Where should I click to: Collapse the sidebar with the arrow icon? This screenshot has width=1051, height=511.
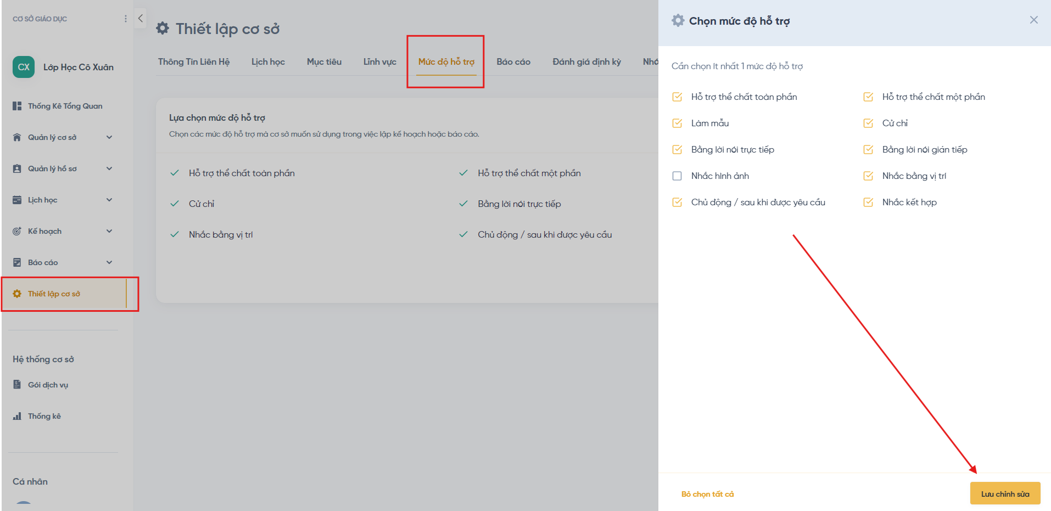coord(141,18)
